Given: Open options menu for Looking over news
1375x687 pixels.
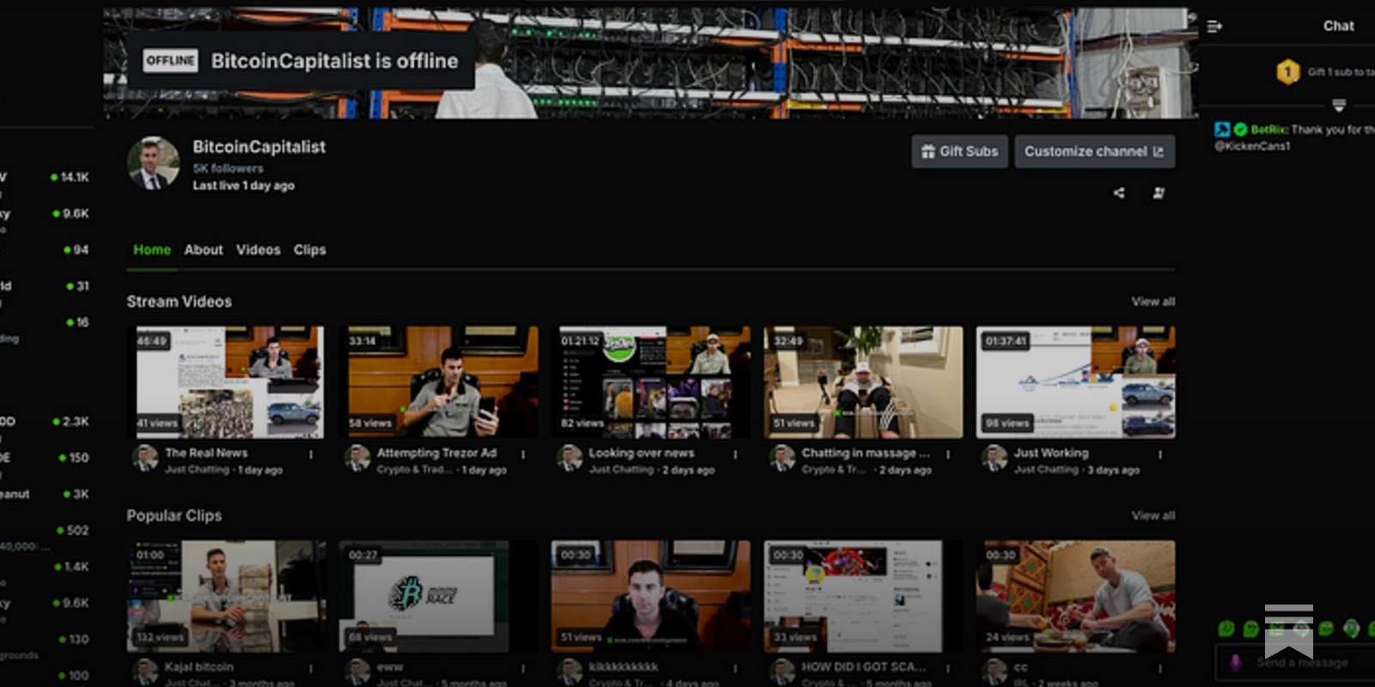Looking at the screenshot, I should pyautogui.click(x=735, y=454).
